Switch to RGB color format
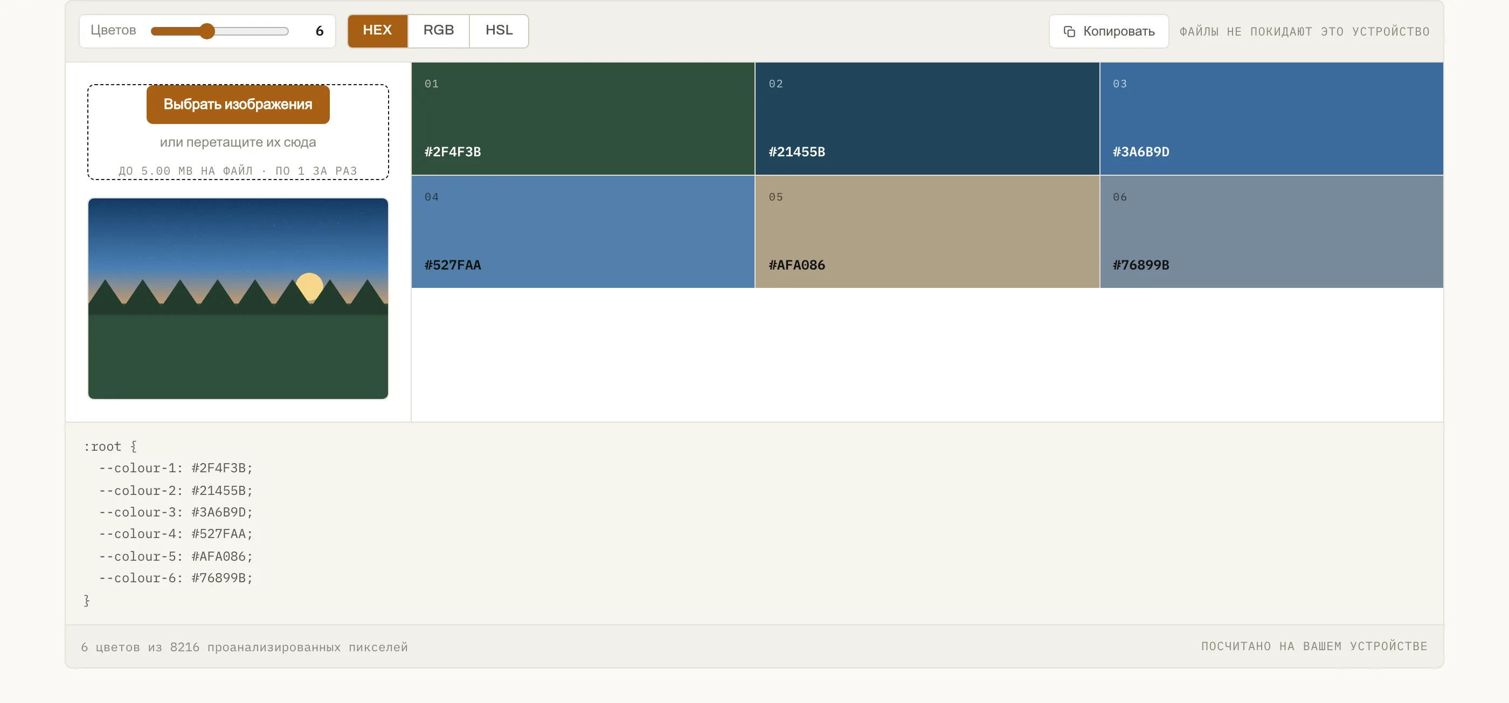This screenshot has height=703, width=1509. (438, 31)
